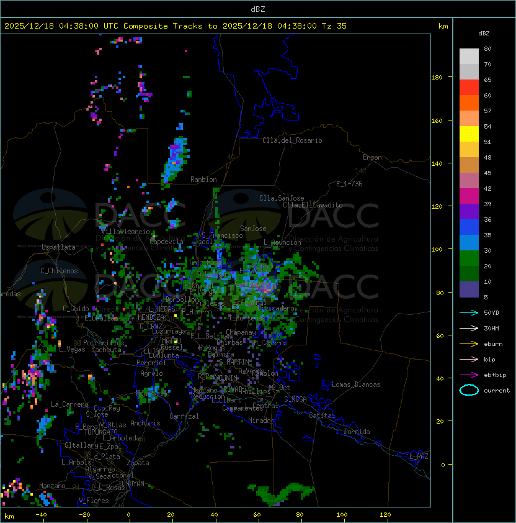This screenshot has height=523, width=516.
Task: Select the Potrerillos label on map
Action: 104,343
